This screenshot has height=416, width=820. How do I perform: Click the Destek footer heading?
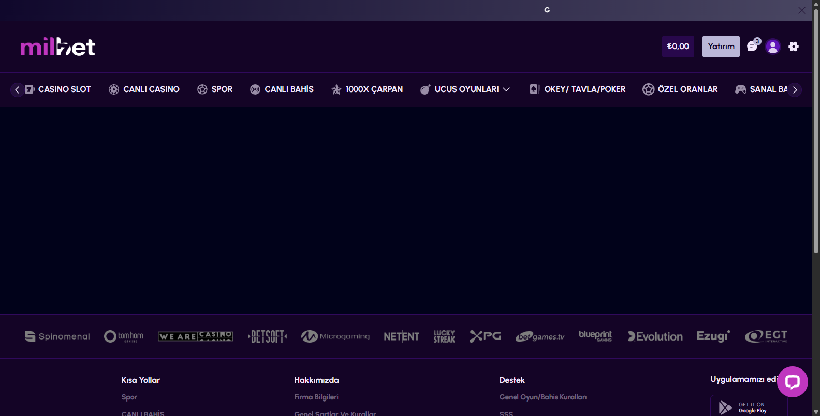(x=512, y=380)
